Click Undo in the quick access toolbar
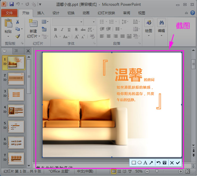 click(18, 4)
